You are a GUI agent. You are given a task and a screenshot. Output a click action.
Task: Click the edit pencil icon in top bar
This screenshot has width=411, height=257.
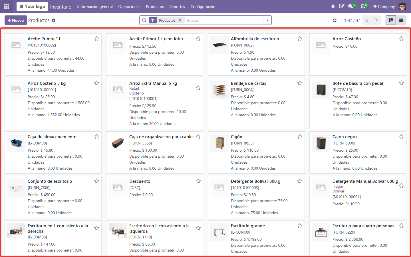(342, 6)
